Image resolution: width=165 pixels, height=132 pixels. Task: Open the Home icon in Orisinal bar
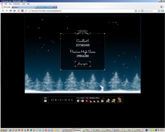click(x=45, y=100)
